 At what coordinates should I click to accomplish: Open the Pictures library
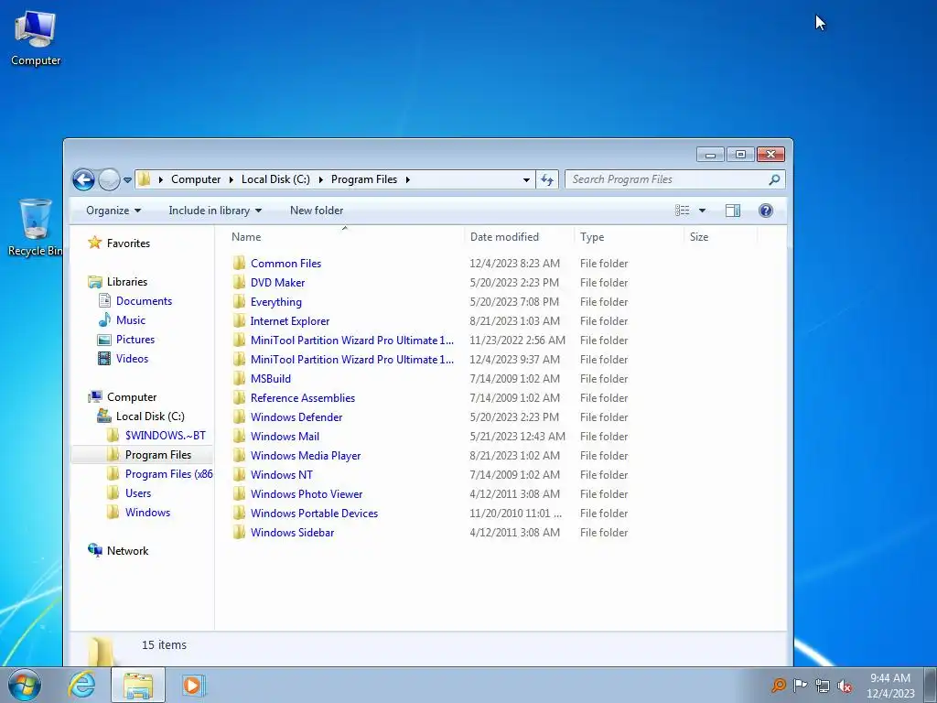pyautogui.click(x=135, y=339)
